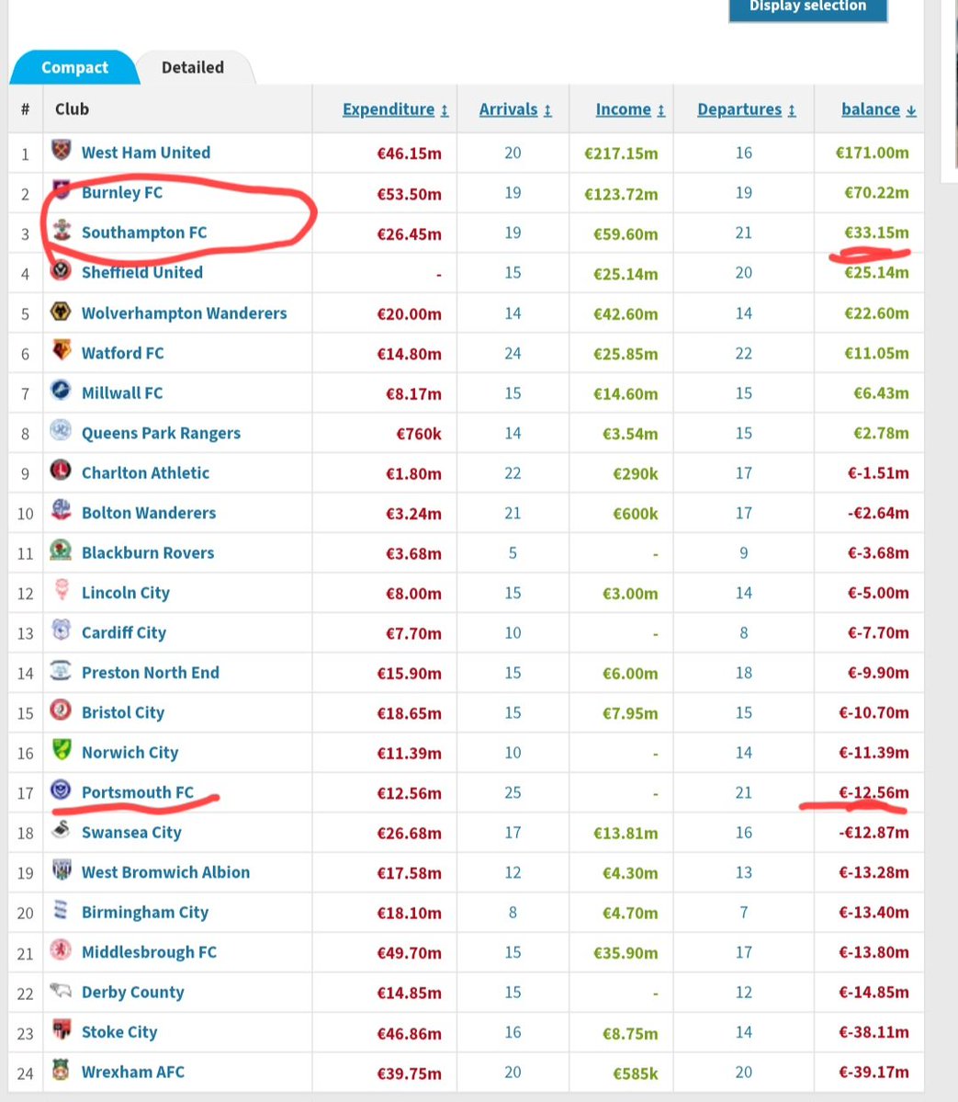Open the Queens Park Rangers link
The width and height of the screenshot is (958, 1102).
point(161,433)
